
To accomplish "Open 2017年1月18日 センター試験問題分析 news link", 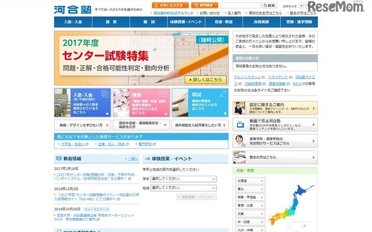I will 95,176.
